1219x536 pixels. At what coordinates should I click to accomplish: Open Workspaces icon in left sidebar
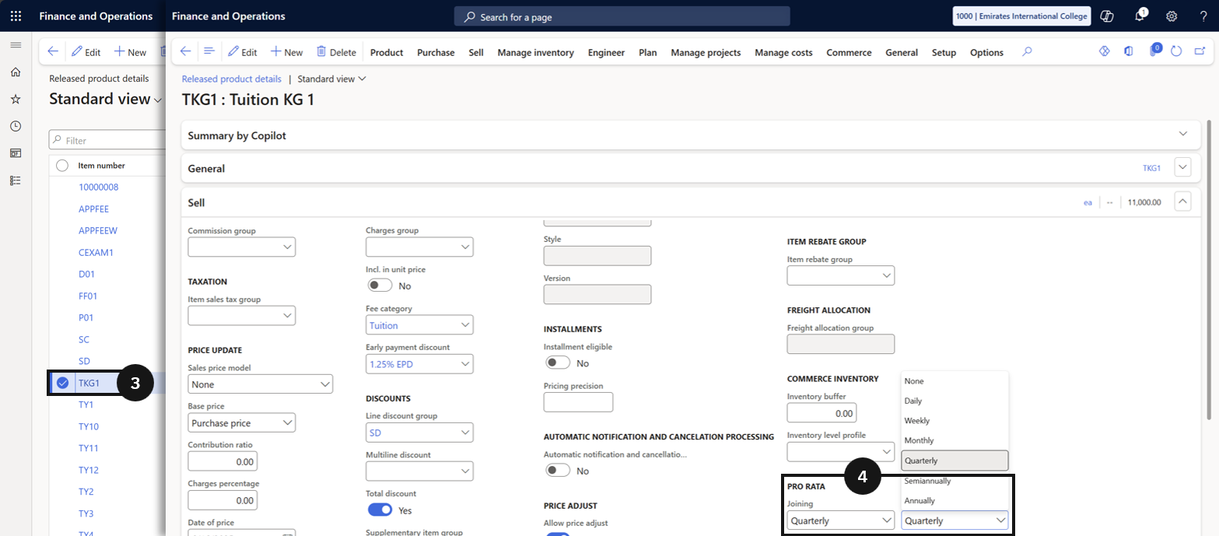(16, 153)
